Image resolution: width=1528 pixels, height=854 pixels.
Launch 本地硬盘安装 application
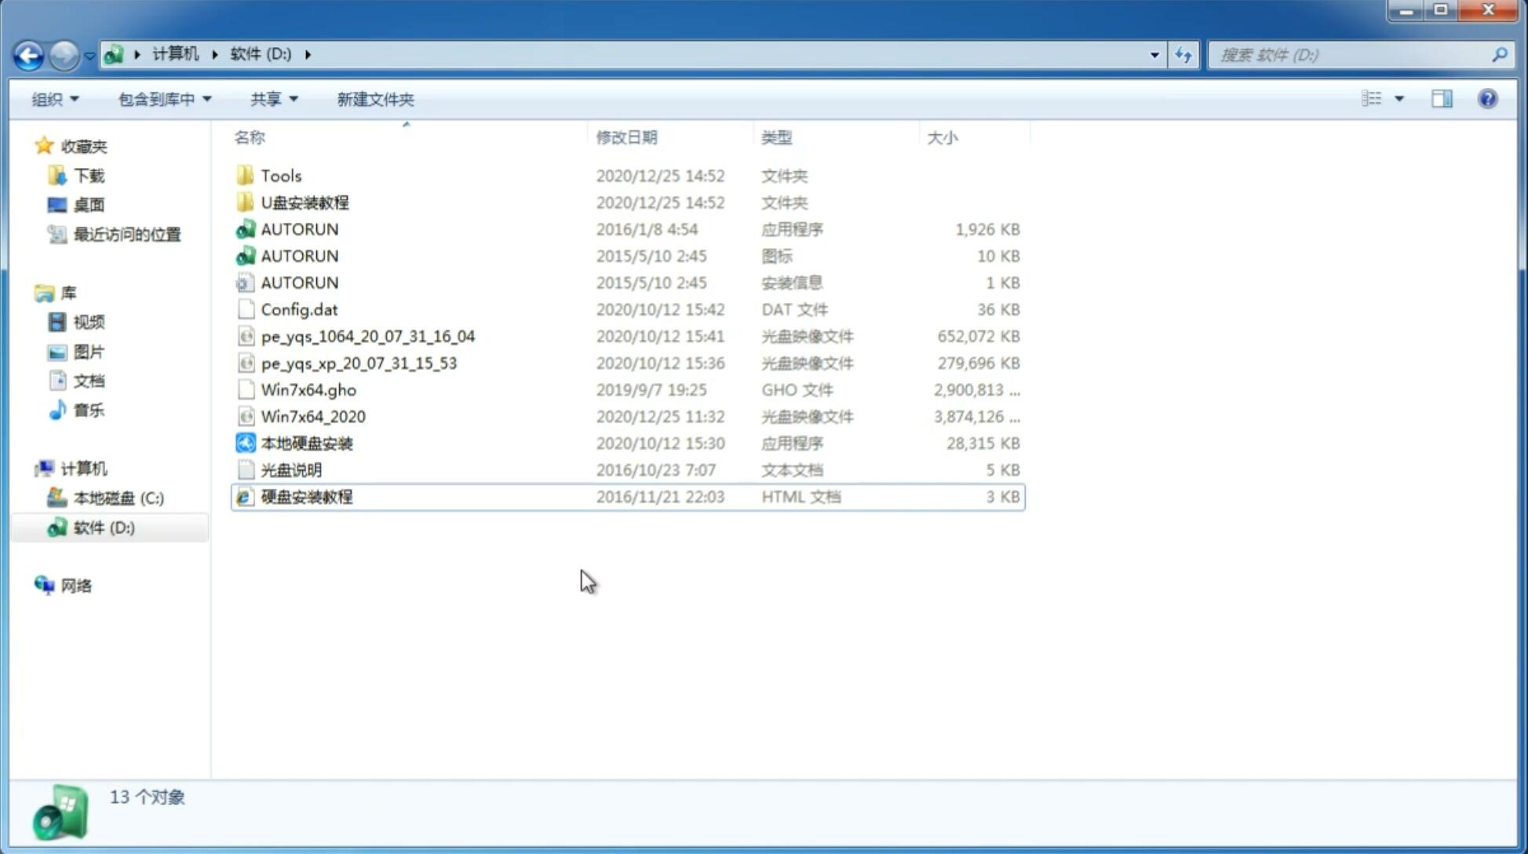point(306,443)
